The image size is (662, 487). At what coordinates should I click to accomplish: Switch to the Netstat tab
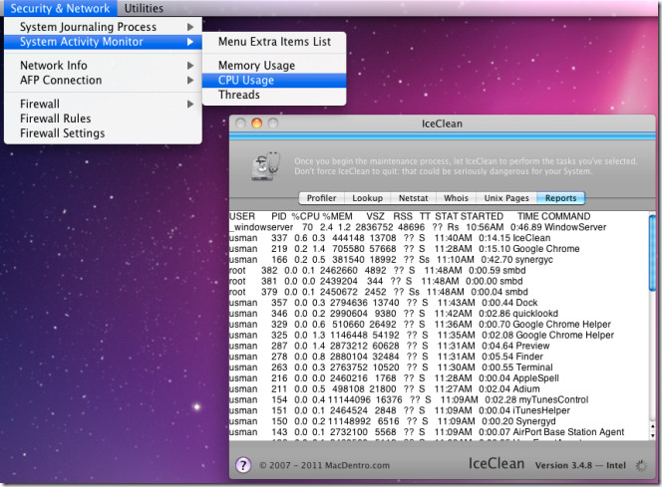click(x=414, y=198)
